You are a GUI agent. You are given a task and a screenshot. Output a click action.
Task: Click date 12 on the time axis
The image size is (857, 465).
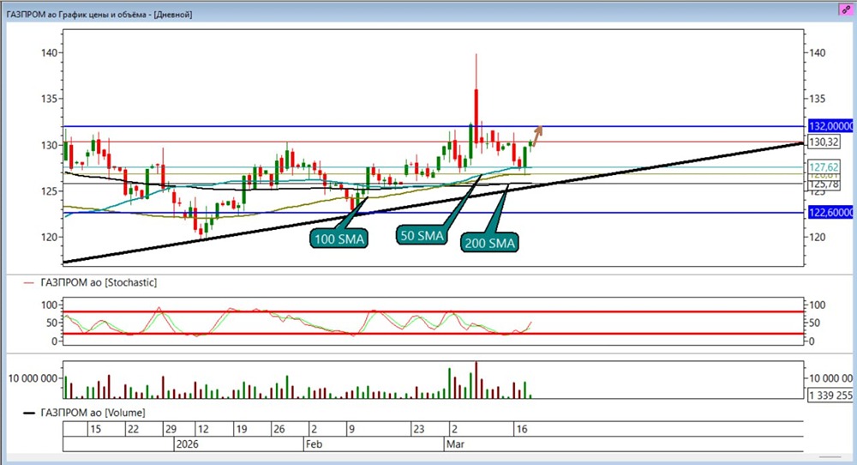point(203,429)
